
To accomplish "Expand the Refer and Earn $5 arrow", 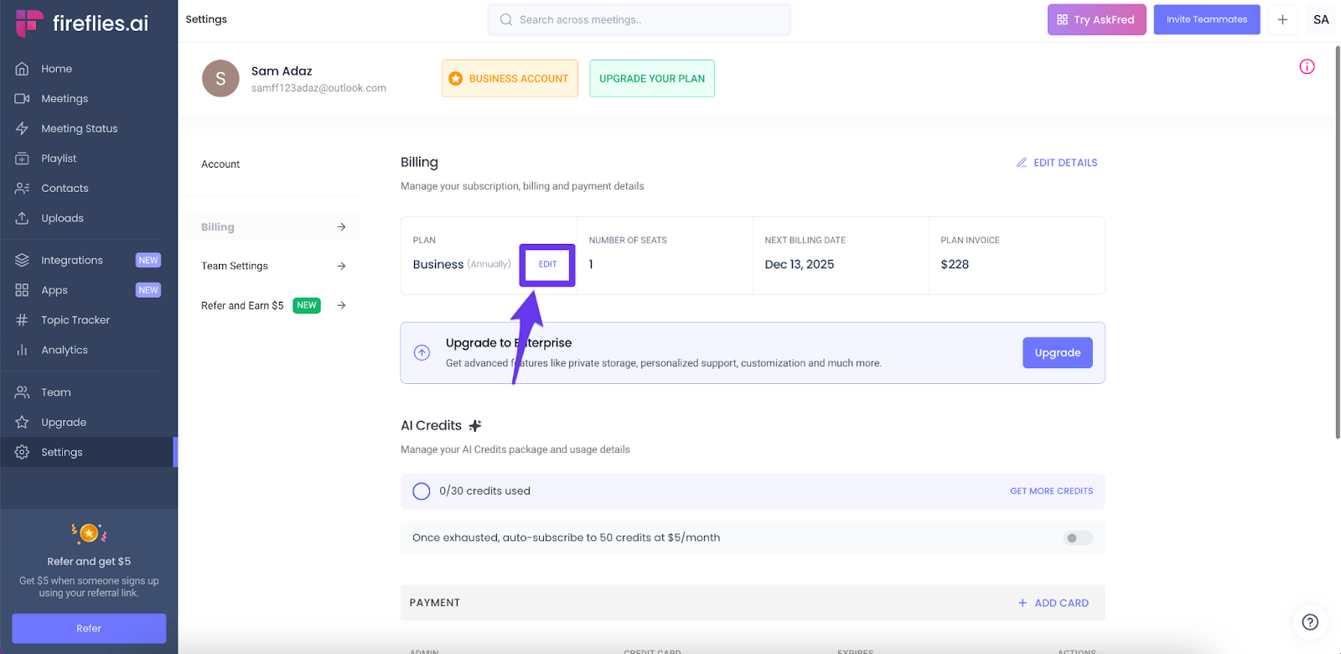I will click(341, 305).
